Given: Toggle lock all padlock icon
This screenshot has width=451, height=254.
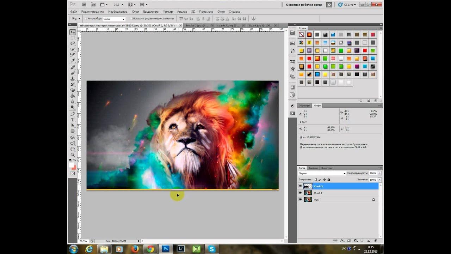Looking at the screenshot, I should (x=329, y=180).
